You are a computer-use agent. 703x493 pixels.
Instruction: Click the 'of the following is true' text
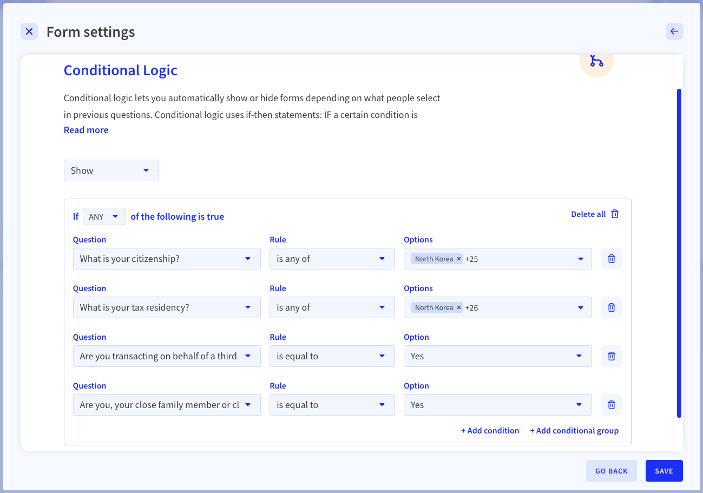pos(178,216)
